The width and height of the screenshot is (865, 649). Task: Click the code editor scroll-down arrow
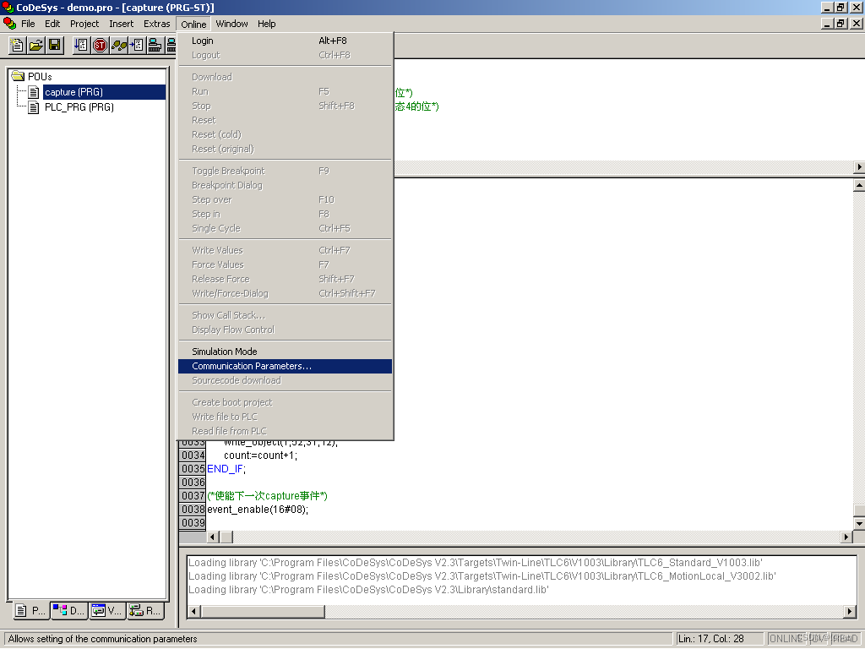859,523
